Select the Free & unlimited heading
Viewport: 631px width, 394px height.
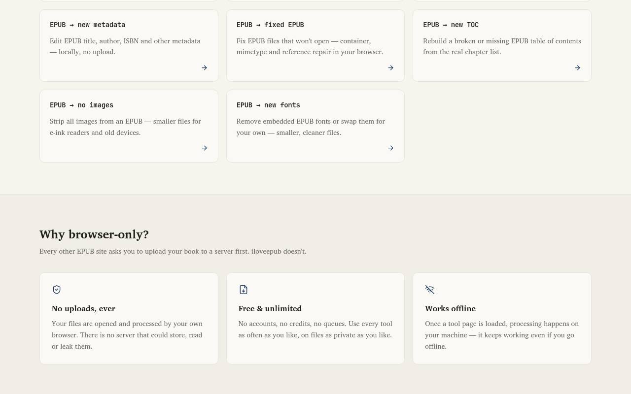[x=270, y=309]
